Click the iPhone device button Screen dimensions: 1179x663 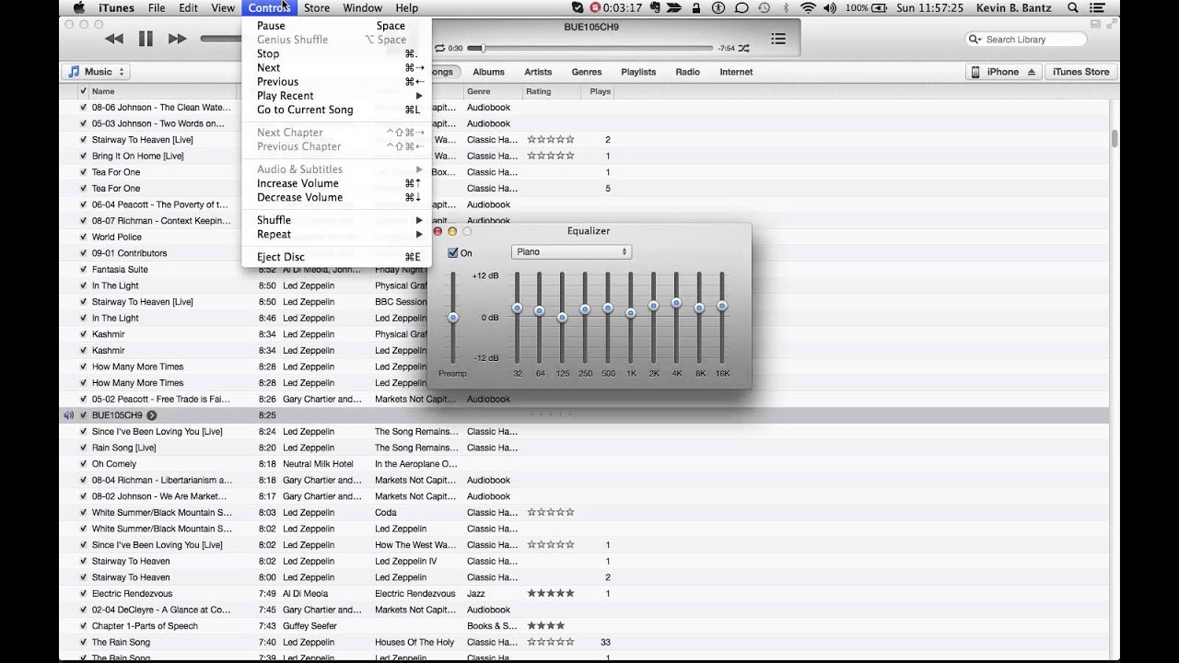pyautogui.click(x=1003, y=72)
